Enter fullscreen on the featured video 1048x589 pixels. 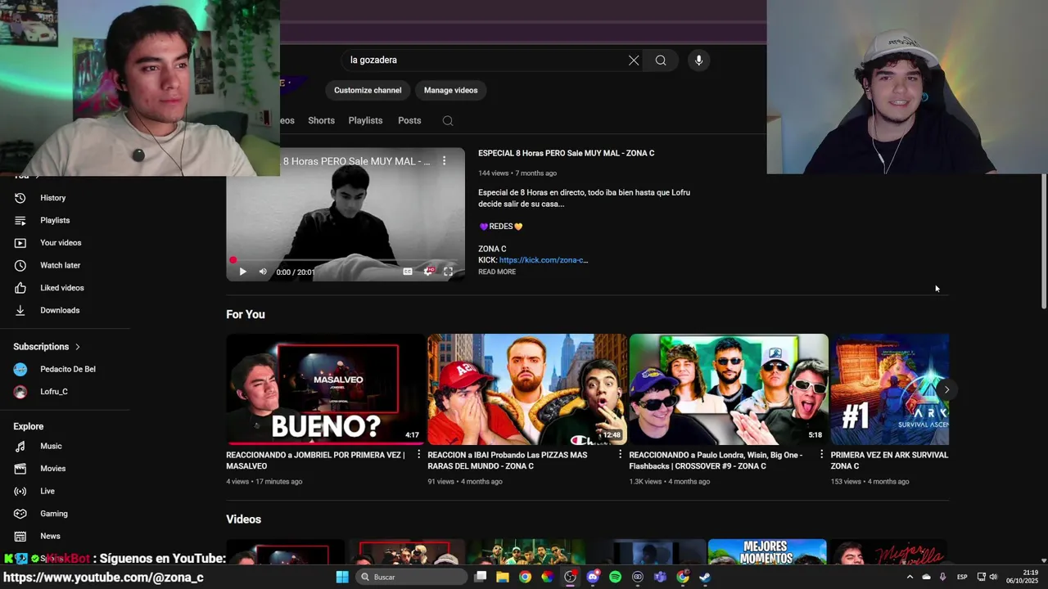click(448, 272)
